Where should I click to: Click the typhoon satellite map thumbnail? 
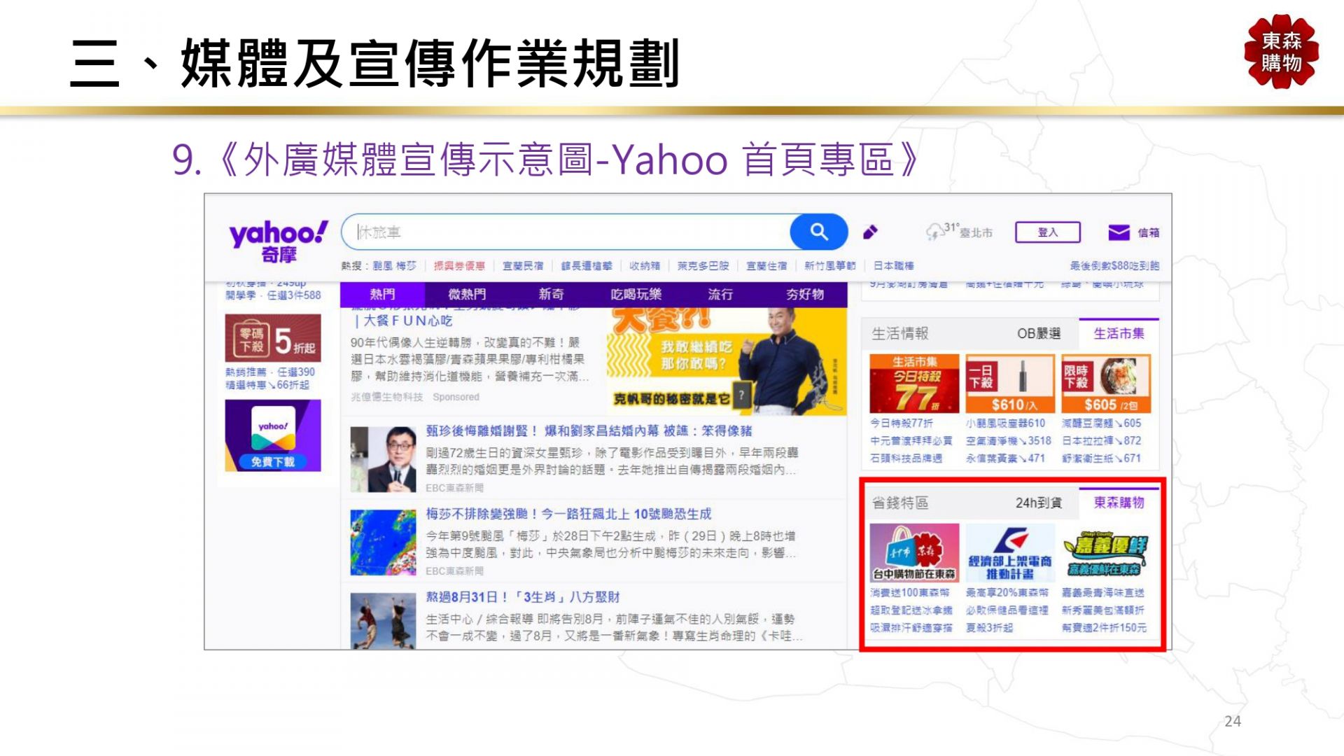pos(383,542)
